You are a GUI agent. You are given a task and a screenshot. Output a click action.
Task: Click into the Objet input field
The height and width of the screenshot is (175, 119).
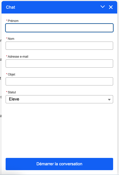[59, 81]
